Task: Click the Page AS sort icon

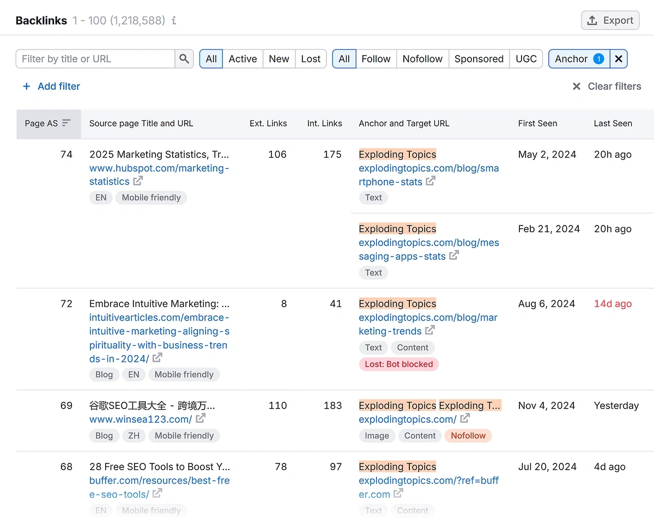Action: (66, 123)
